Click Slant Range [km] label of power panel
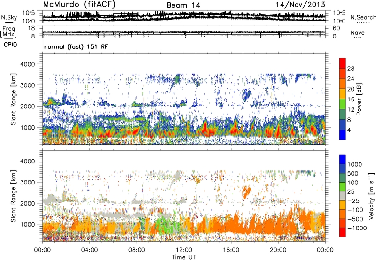The width and height of the screenshot is (376, 260). tap(14, 99)
